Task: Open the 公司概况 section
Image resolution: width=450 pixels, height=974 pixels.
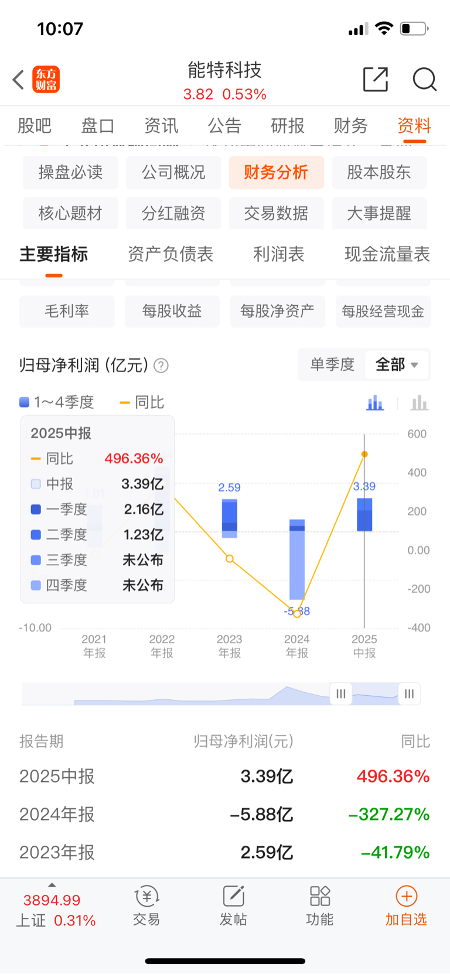Action: pos(173,172)
